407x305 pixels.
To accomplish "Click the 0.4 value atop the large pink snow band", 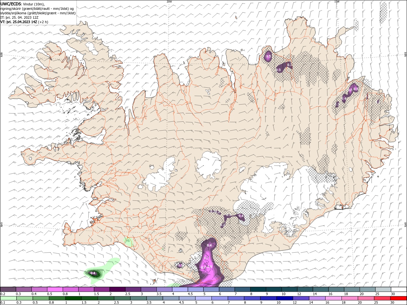I will pyautogui.click(x=209, y=245).
